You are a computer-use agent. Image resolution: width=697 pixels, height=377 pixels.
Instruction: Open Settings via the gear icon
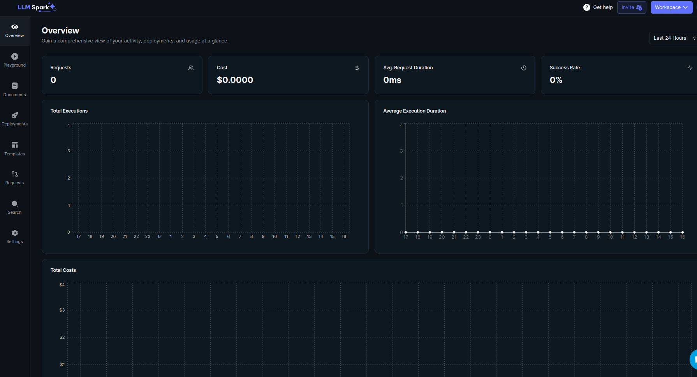[15, 233]
